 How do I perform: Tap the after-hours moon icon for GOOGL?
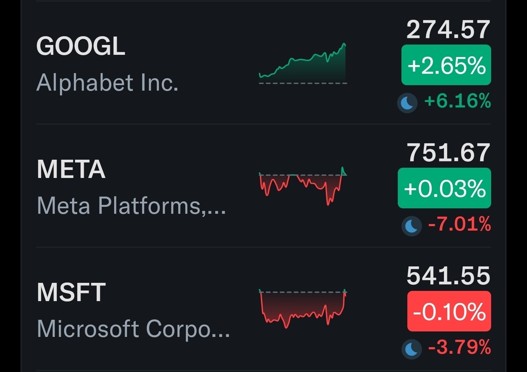pyautogui.click(x=407, y=103)
